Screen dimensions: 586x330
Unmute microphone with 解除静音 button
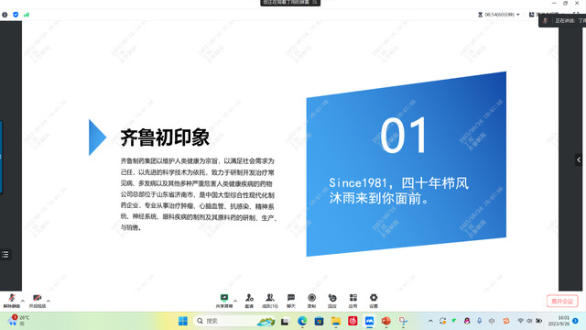pos(12,301)
